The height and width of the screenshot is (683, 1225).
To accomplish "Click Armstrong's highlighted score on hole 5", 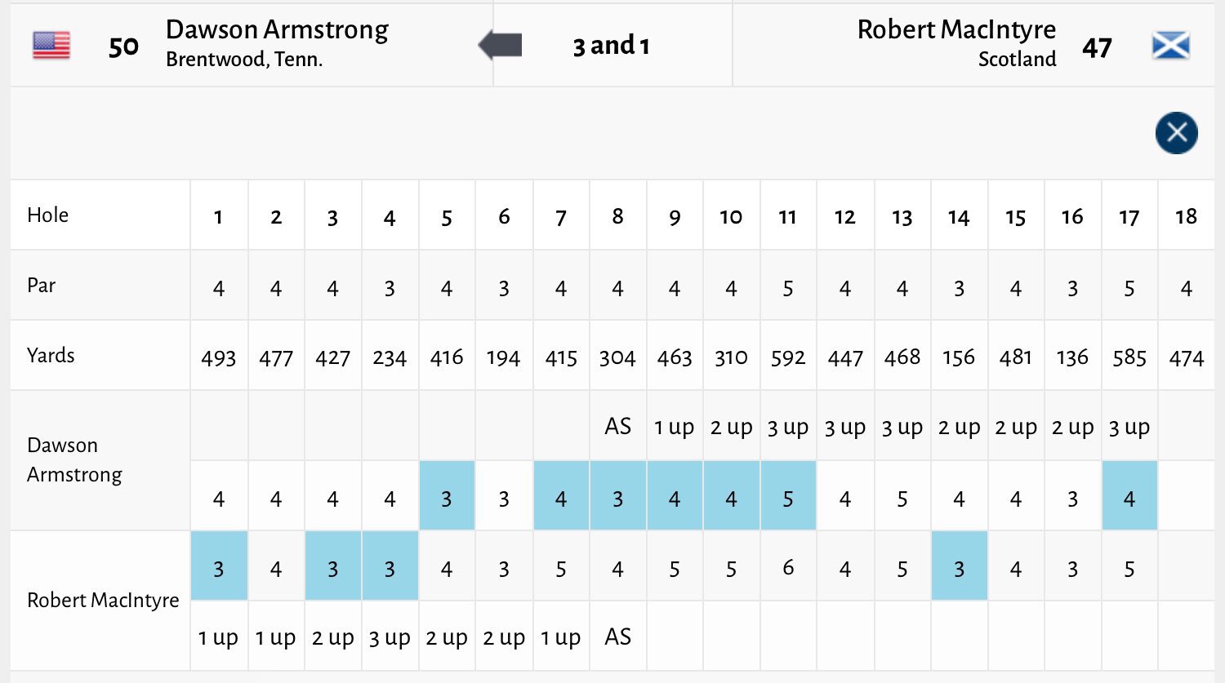I will pyautogui.click(x=447, y=498).
